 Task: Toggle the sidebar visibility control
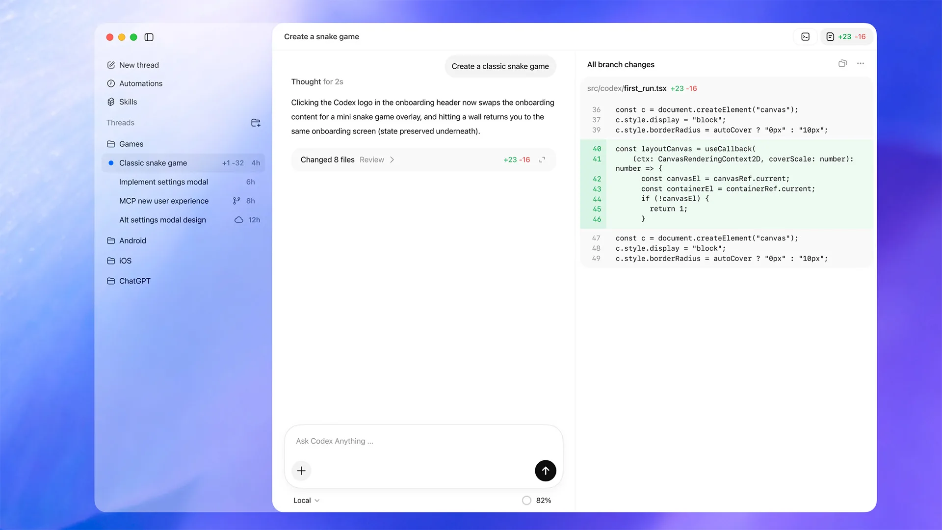click(149, 37)
